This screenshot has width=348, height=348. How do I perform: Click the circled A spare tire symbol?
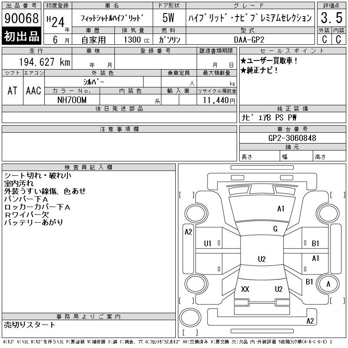coord(328,284)
